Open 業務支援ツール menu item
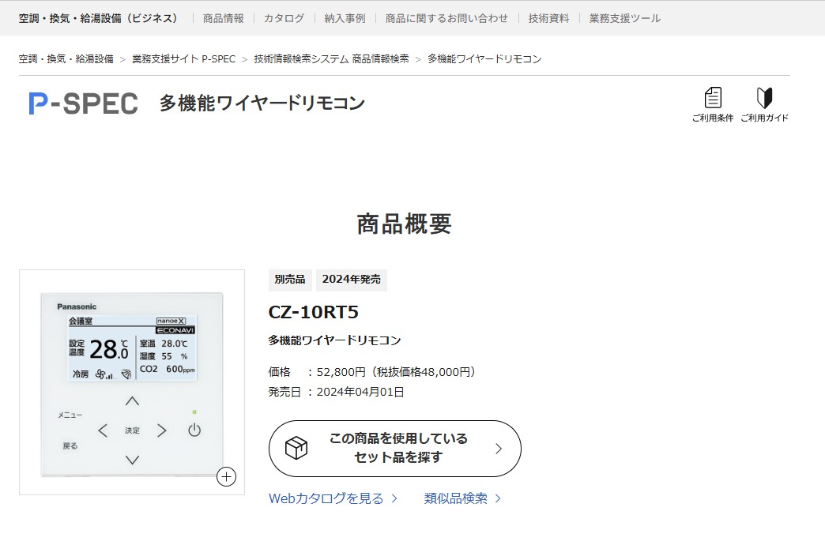This screenshot has width=825, height=545. (x=624, y=18)
